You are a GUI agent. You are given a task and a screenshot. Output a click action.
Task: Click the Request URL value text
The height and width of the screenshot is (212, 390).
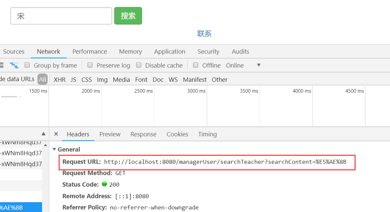pyautogui.click(x=225, y=162)
